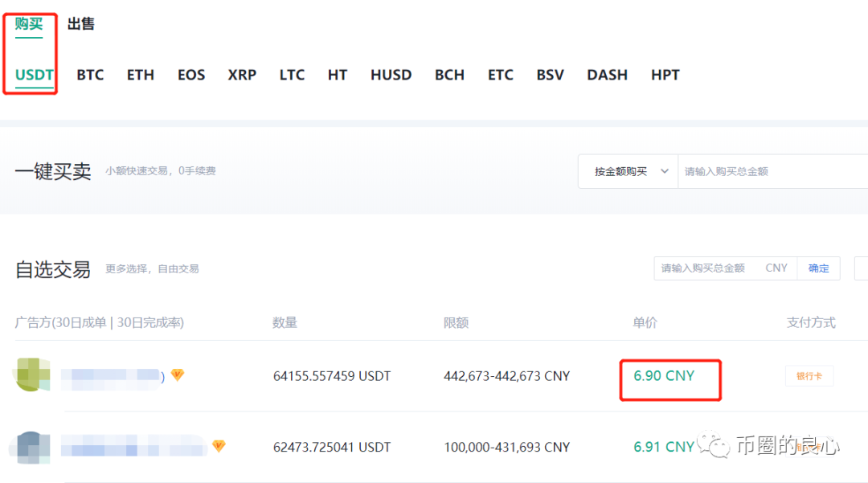Select the HPT coin tab
868x483 pixels.
pyautogui.click(x=665, y=75)
